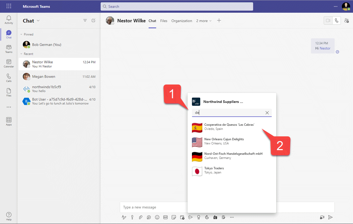The width and height of the screenshot is (353, 224).
Task: Click the Japan flag thumbnail
Action: coord(197,171)
